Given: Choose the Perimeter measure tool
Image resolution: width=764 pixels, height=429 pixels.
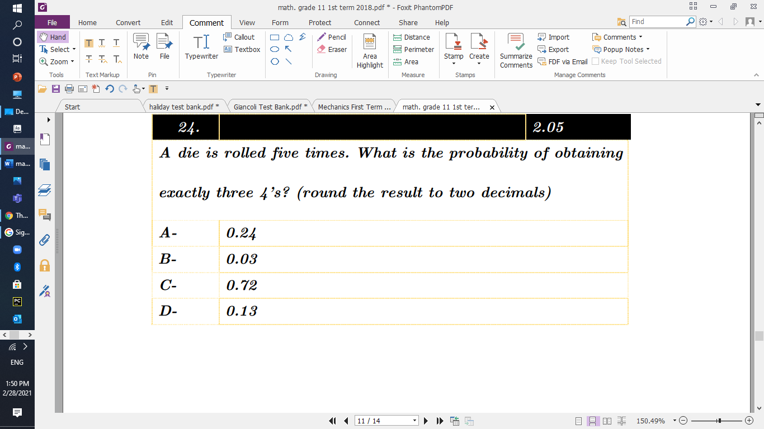Looking at the screenshot, I should 413,50.
